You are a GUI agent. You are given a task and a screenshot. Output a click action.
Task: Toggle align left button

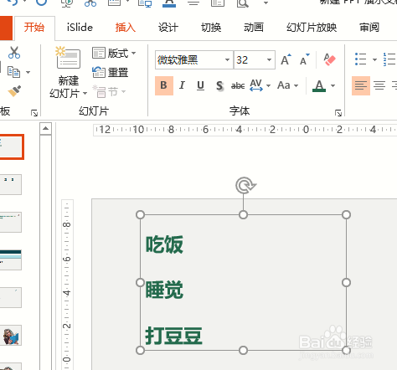pos(361,85)
